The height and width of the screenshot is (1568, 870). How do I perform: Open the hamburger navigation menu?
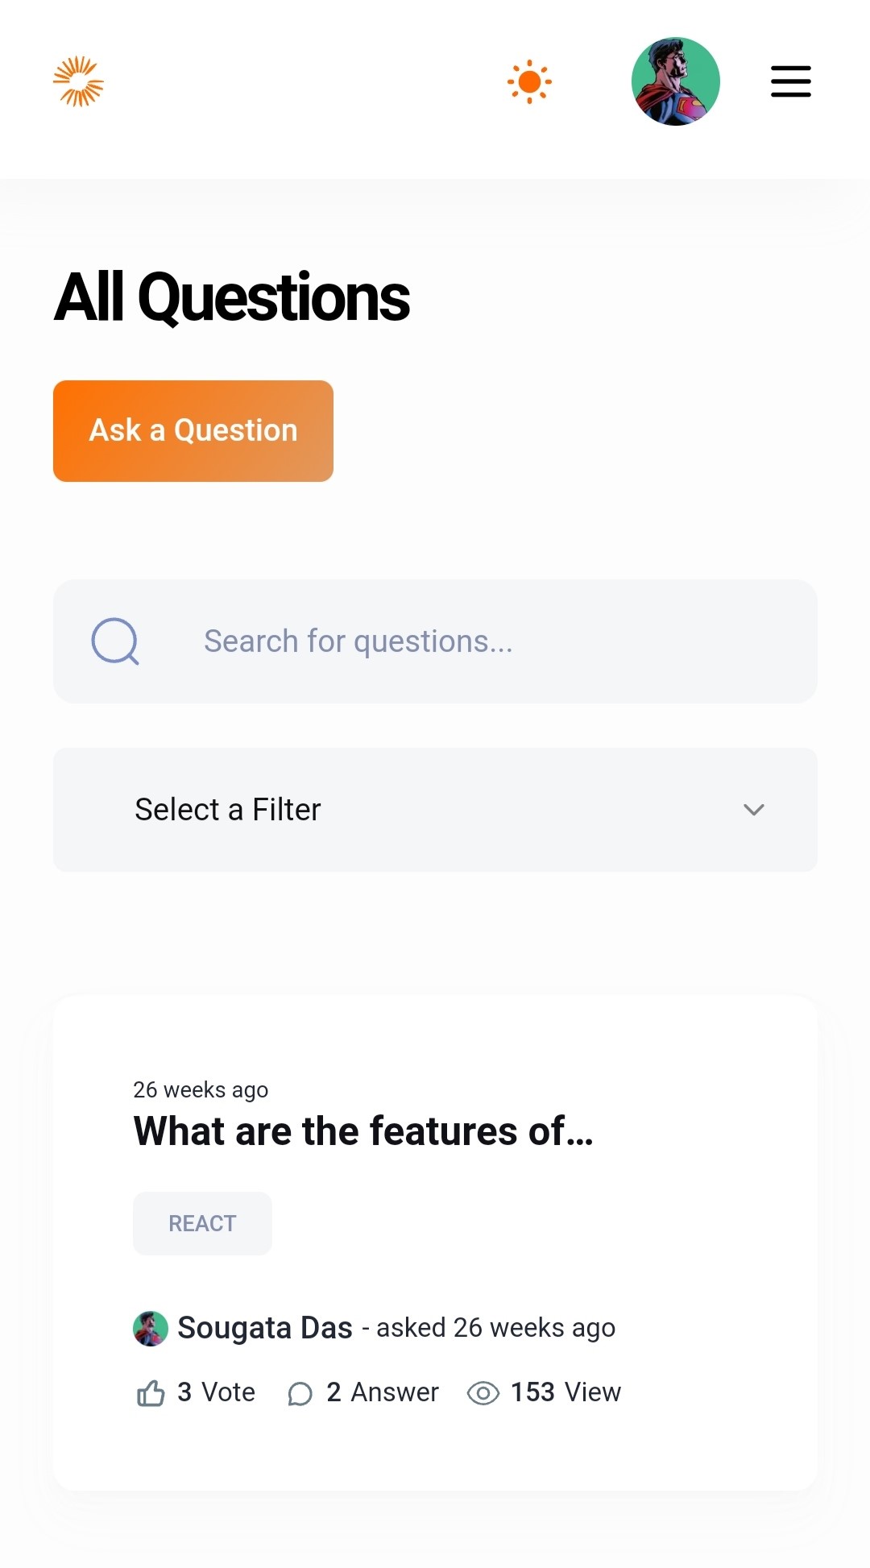click(x=790, y=81)
